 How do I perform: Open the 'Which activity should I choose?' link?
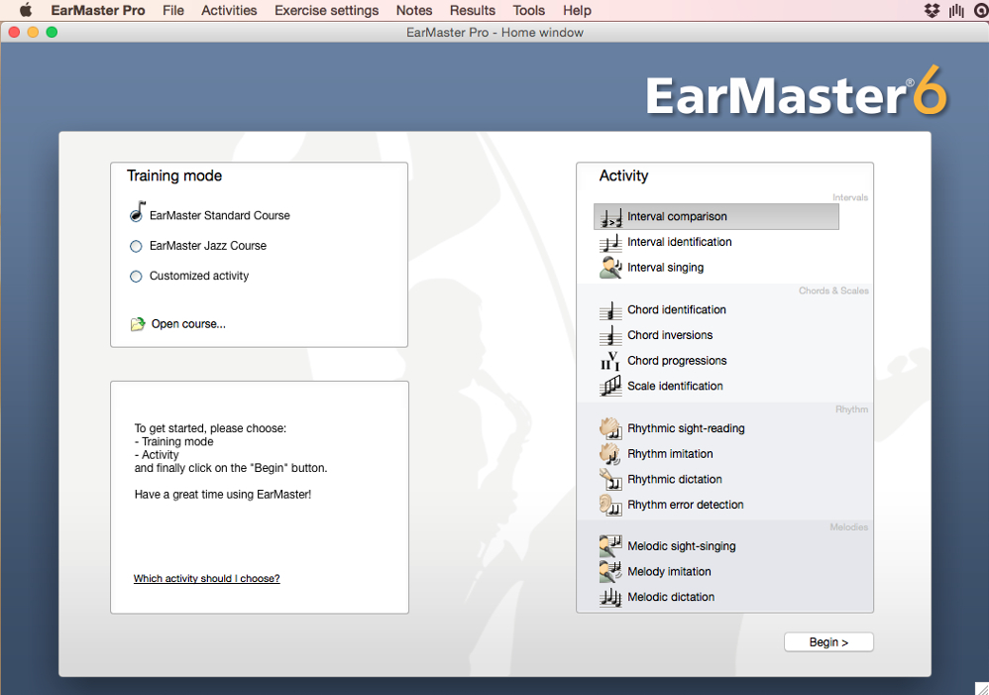click(x=206, y=578)
